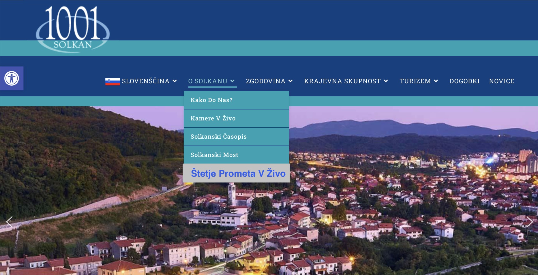Go to next slide arrow
Screen dimensions: 538x275
pyautogui.click(x=530, y=222)
